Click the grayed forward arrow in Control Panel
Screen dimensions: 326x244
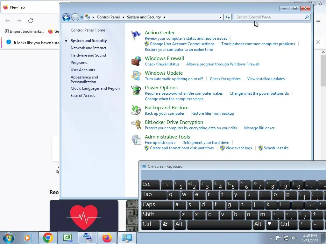coord(75,17)
